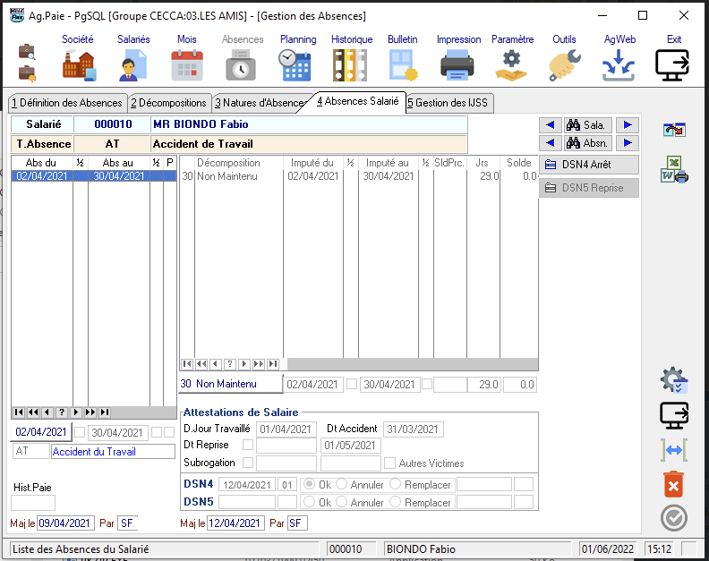Open the Historique binders icon
709x561 pixels.
tap(350, 65)
